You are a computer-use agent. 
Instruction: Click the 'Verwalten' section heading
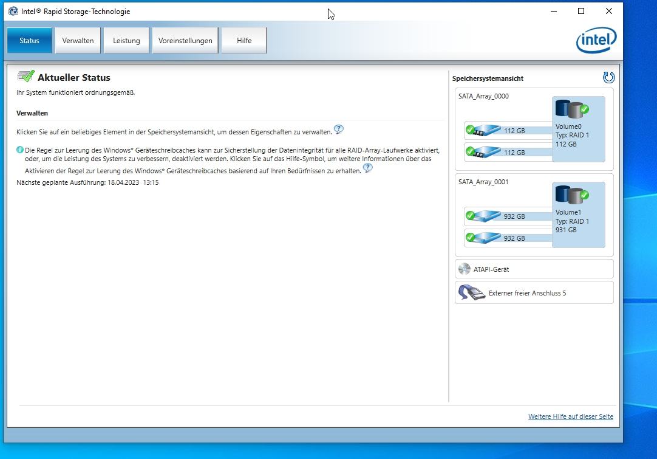[32, 113]
